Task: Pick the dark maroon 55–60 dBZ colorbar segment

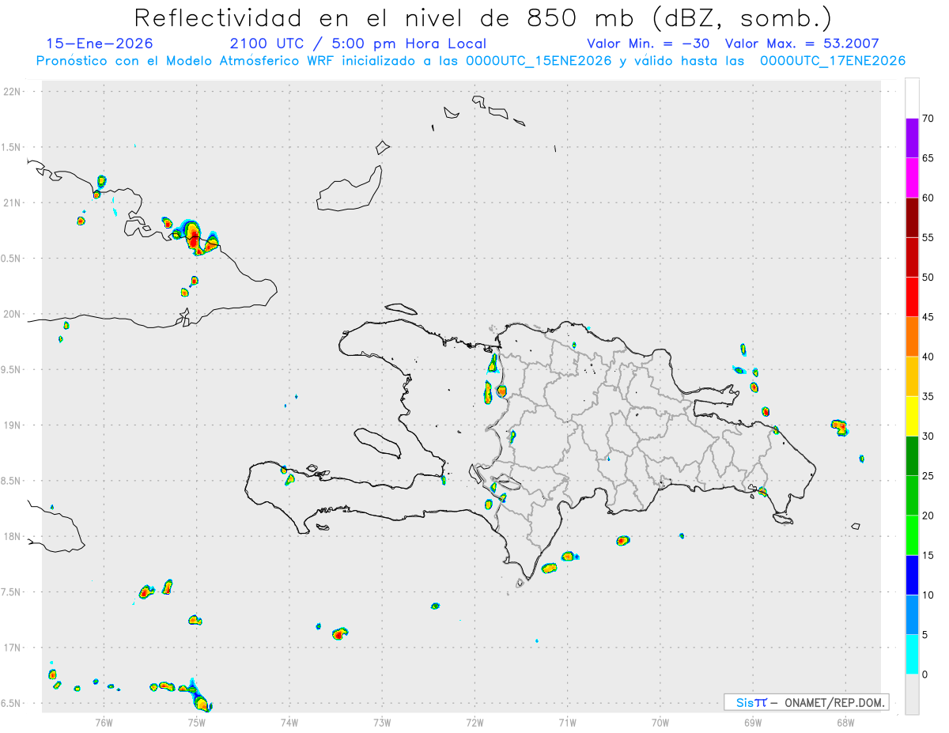Action: (912, 217)
